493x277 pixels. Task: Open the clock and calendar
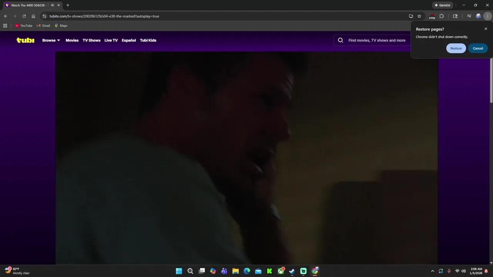click(476, 271)
